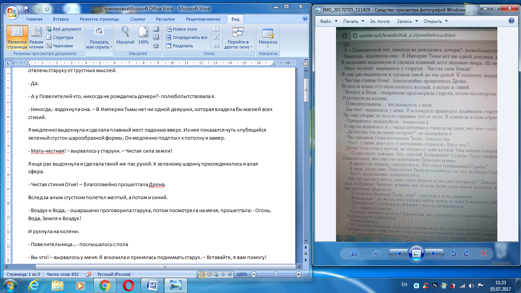
Task: Open Запись dropdown in Photo Viewer
Action: pos(407,21)
